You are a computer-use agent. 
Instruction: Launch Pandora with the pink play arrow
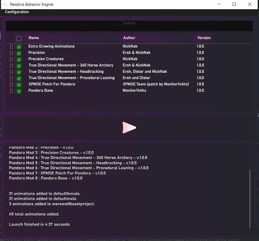coord(129,127)
